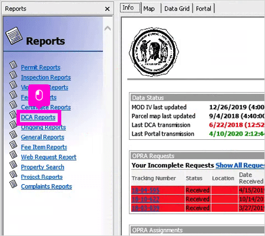Viewport: 265px width, 236px height.
Task: Open the DCA Reports link
Action: (38, 117)
